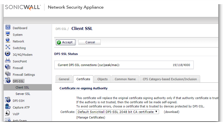Open the 3G/4G/Modem section

(23, 55)
